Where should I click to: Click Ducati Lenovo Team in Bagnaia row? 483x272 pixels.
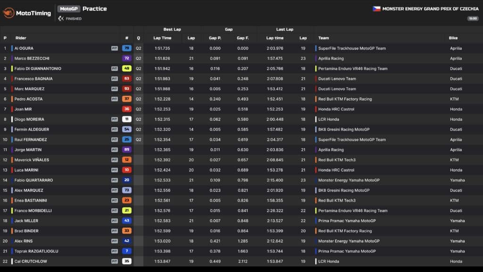337,79
